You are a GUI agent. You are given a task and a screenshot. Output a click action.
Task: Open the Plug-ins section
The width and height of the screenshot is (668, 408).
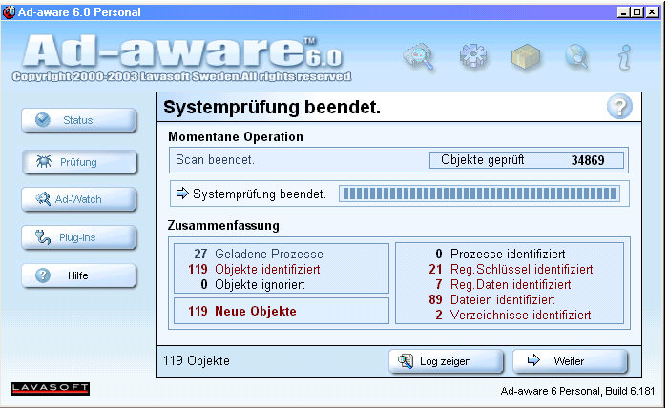(79, 237)
